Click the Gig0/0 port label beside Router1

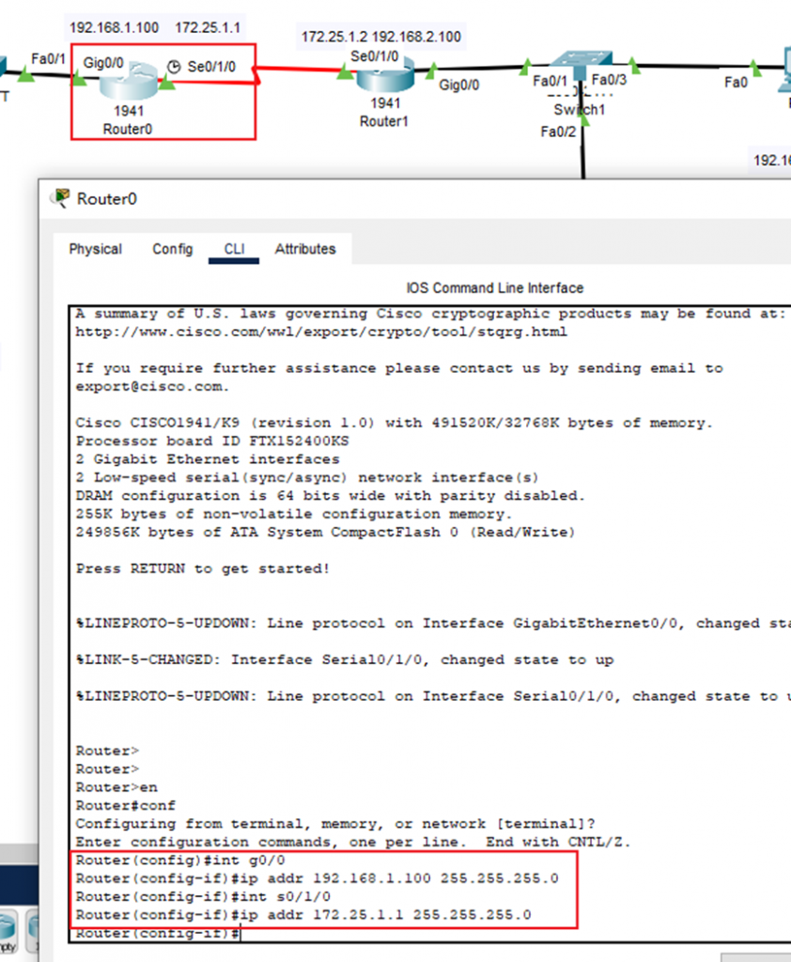459,85
